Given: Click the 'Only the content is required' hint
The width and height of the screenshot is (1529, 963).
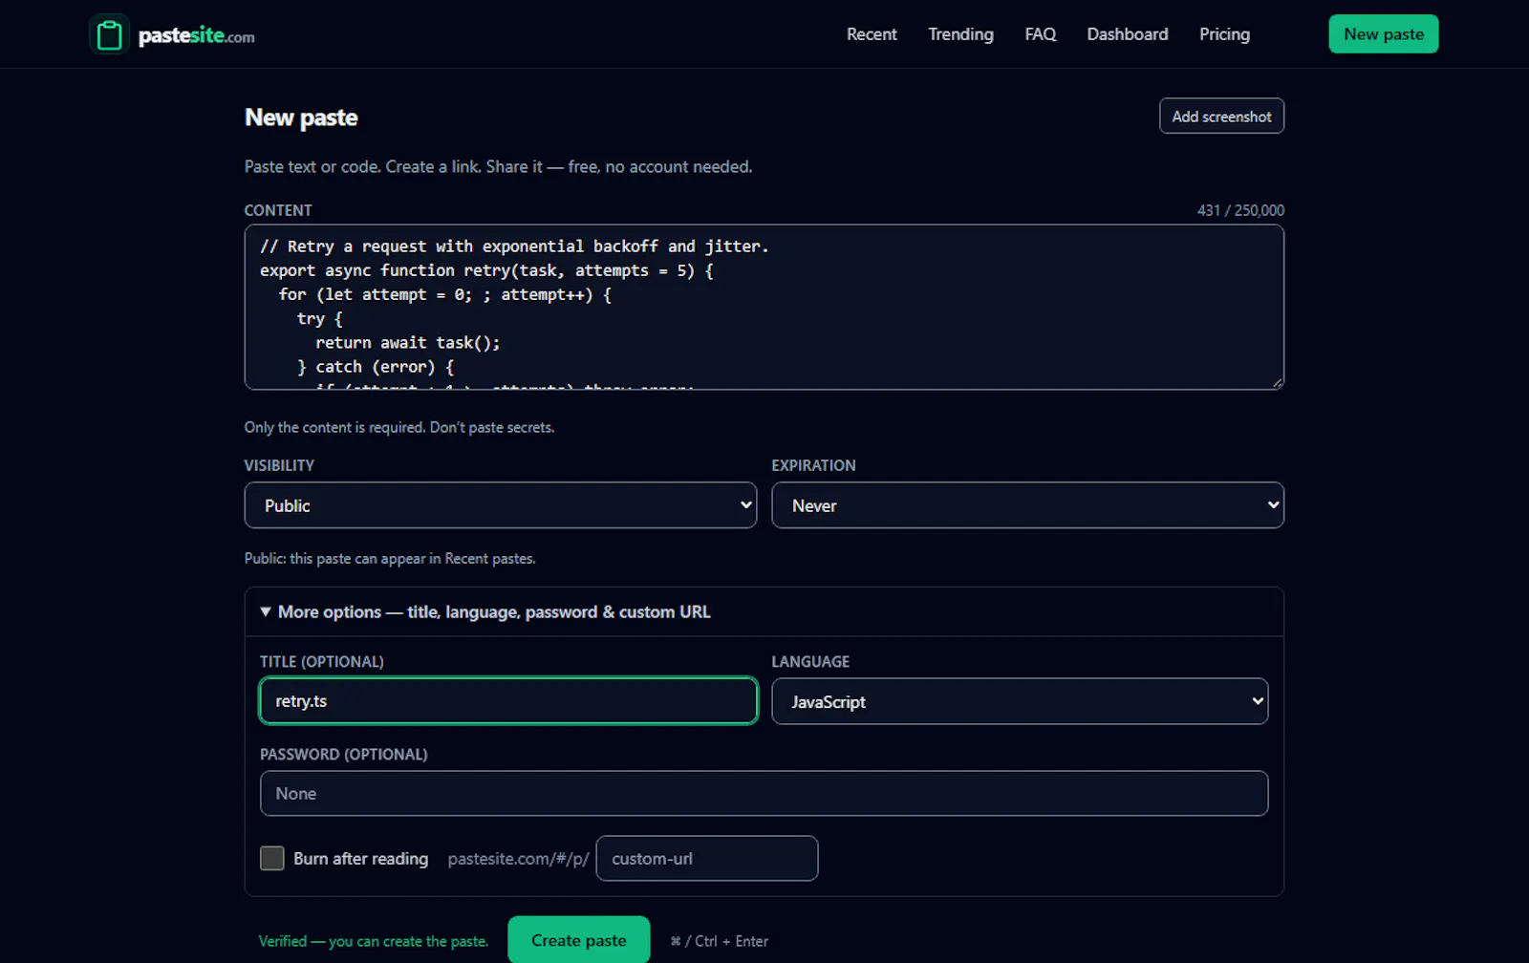Looking at the screenshot, I should (398, 427).
